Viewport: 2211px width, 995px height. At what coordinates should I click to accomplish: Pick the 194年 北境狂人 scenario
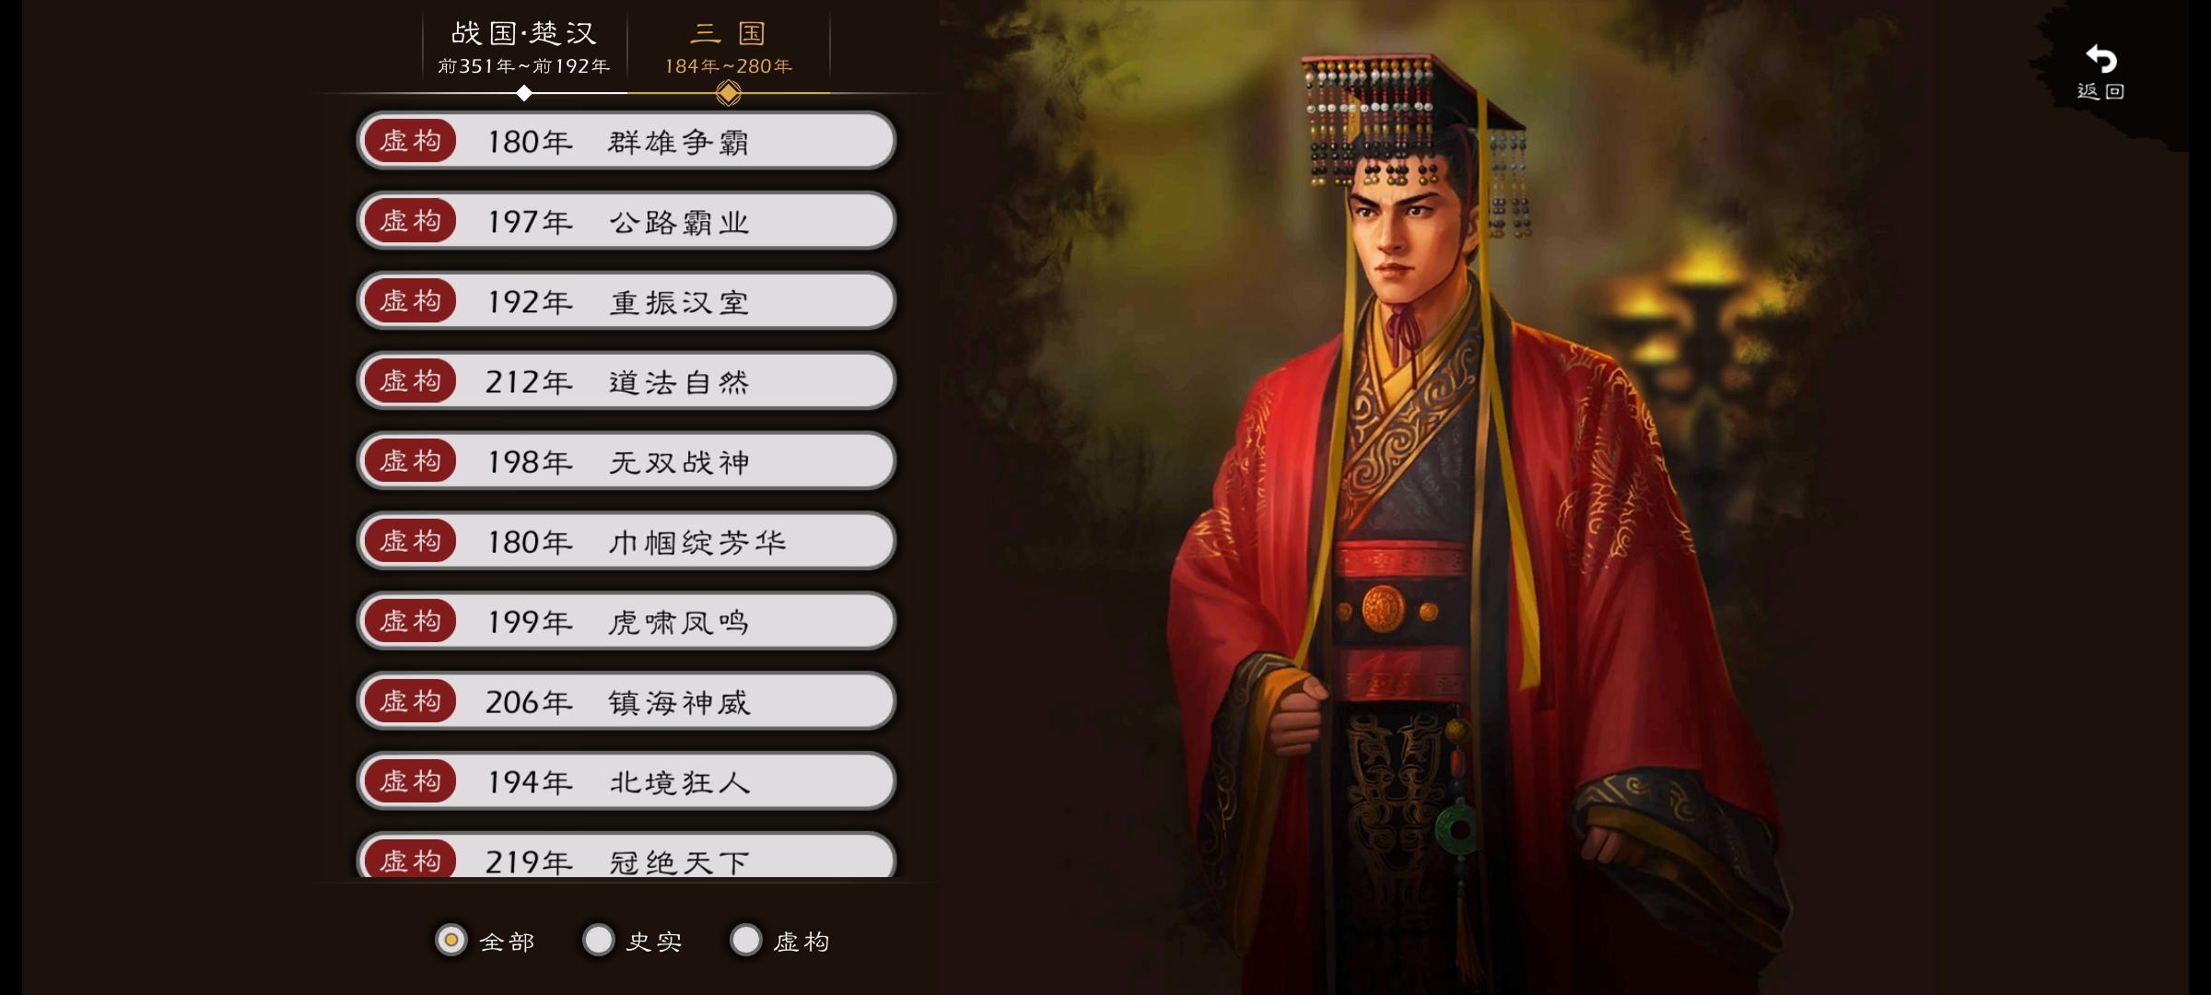[626, 782]
